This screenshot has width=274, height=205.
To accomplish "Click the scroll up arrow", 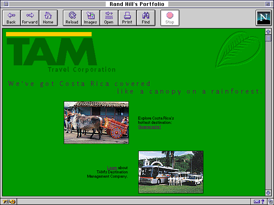I will coord(268,32).
